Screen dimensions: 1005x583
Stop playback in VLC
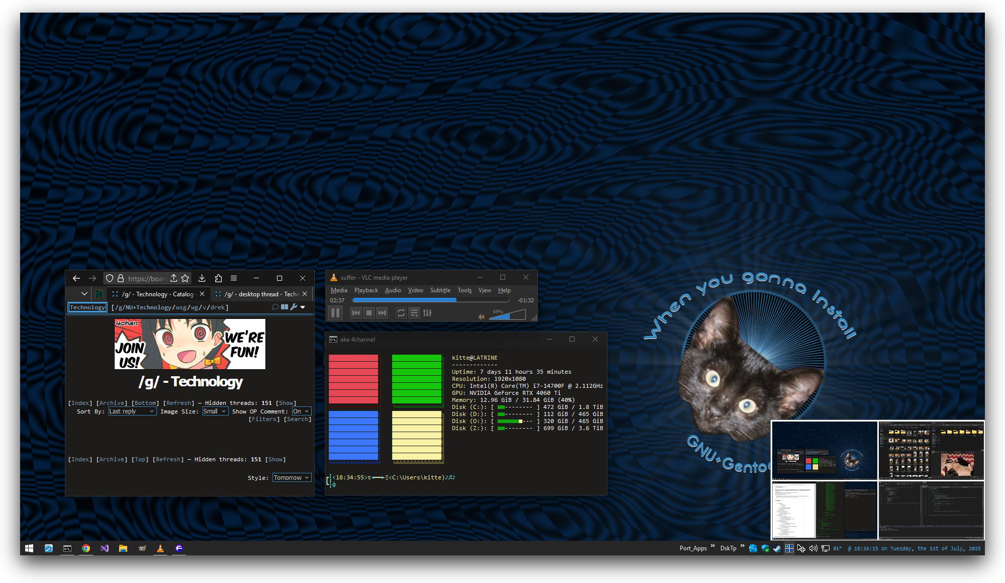(369, 313)
